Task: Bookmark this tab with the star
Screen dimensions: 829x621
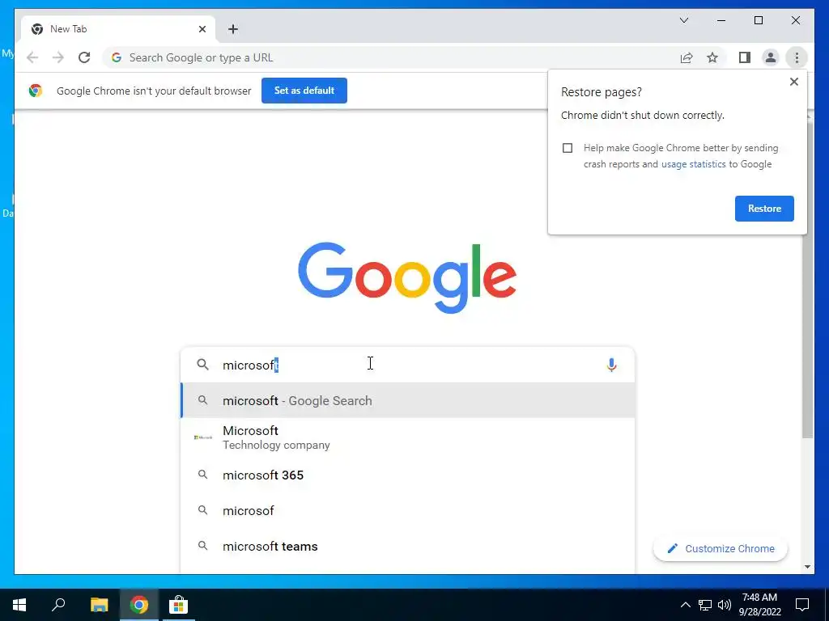Action: point(712,57)
